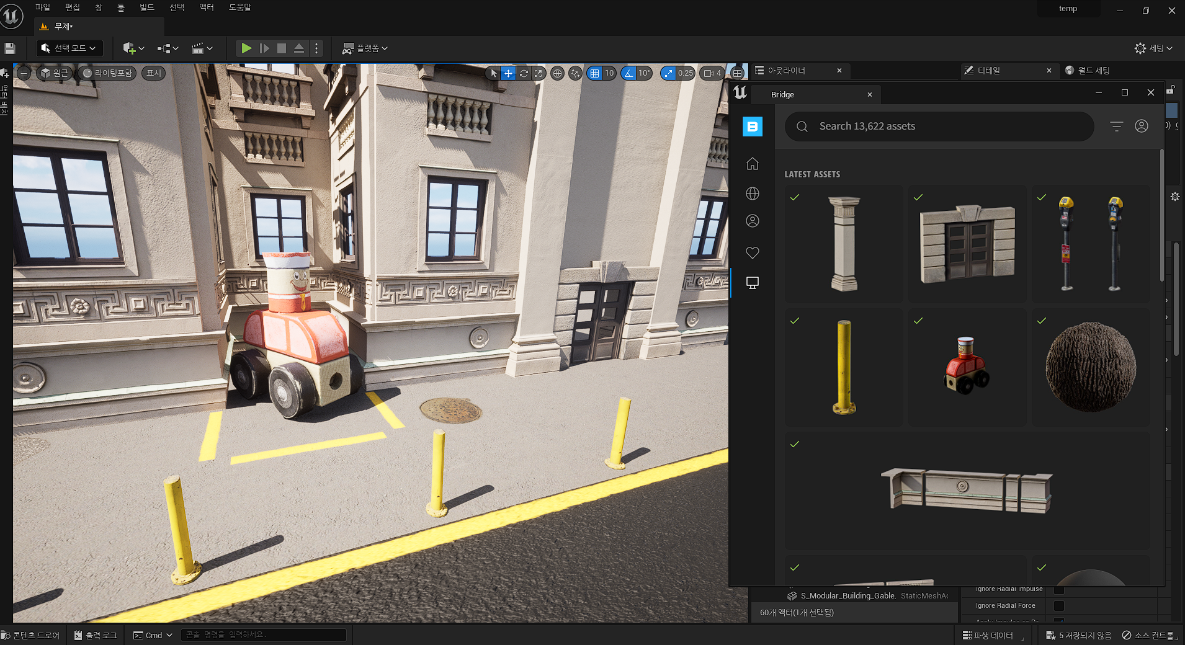The height and width of the screenshot is (645, 1185).
Task: Open Bridge MetaHumans person sidebar icon
Action: 753,221
